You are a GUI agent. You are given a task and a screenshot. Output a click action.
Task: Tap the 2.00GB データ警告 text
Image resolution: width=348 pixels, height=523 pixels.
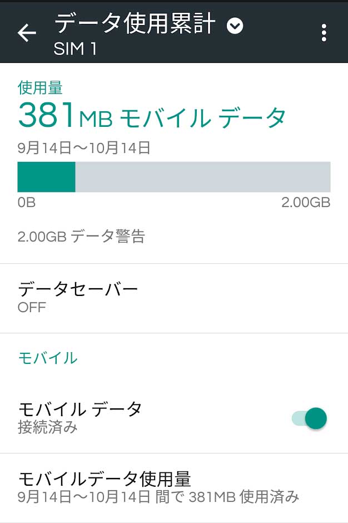tap(81, 236)
